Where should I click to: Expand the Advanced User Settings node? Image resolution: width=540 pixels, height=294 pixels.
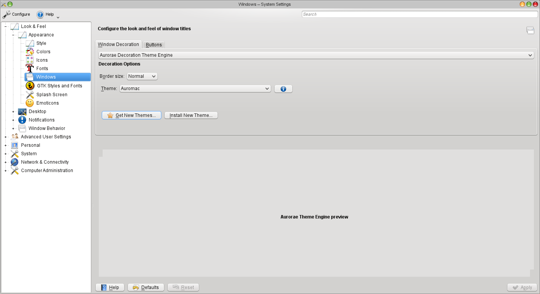coord(5,137)
